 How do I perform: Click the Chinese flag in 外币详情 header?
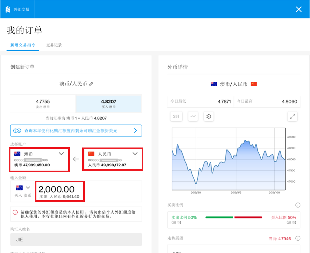coord(254,84)
